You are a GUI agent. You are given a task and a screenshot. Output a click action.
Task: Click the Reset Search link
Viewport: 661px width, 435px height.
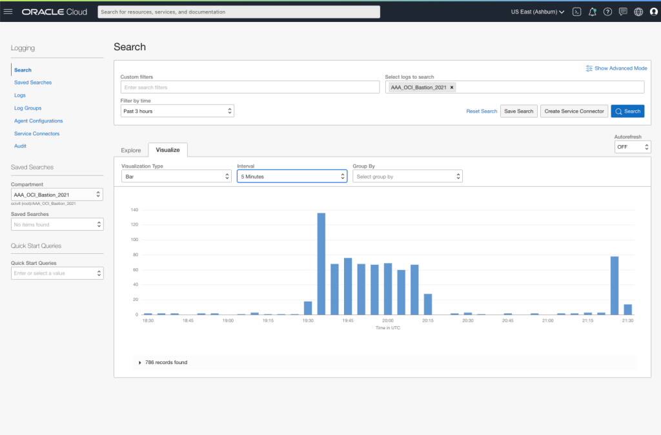pyautogui.click(x=481, y=111)
